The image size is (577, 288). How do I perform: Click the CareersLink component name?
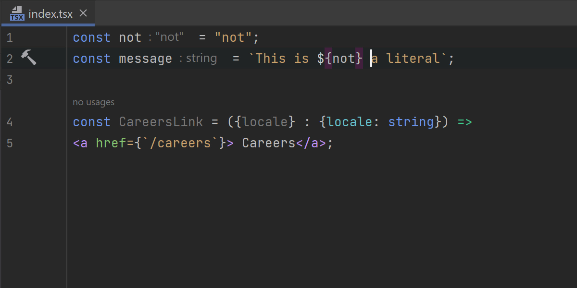point(161,122)
